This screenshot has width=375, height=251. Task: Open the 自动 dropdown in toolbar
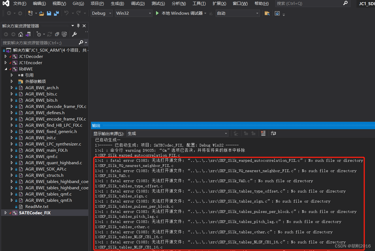coord(238,13)
